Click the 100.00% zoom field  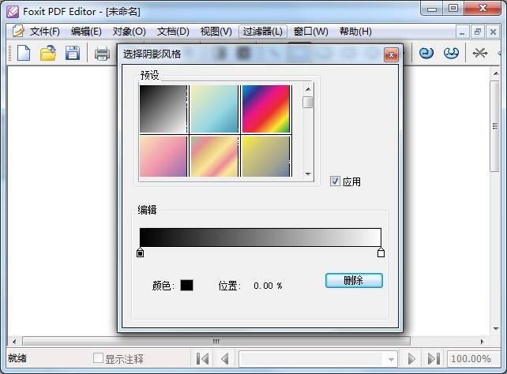[473, 359]
